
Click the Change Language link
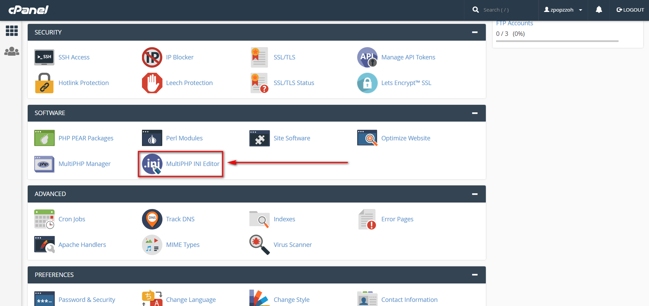coord(191,300)
